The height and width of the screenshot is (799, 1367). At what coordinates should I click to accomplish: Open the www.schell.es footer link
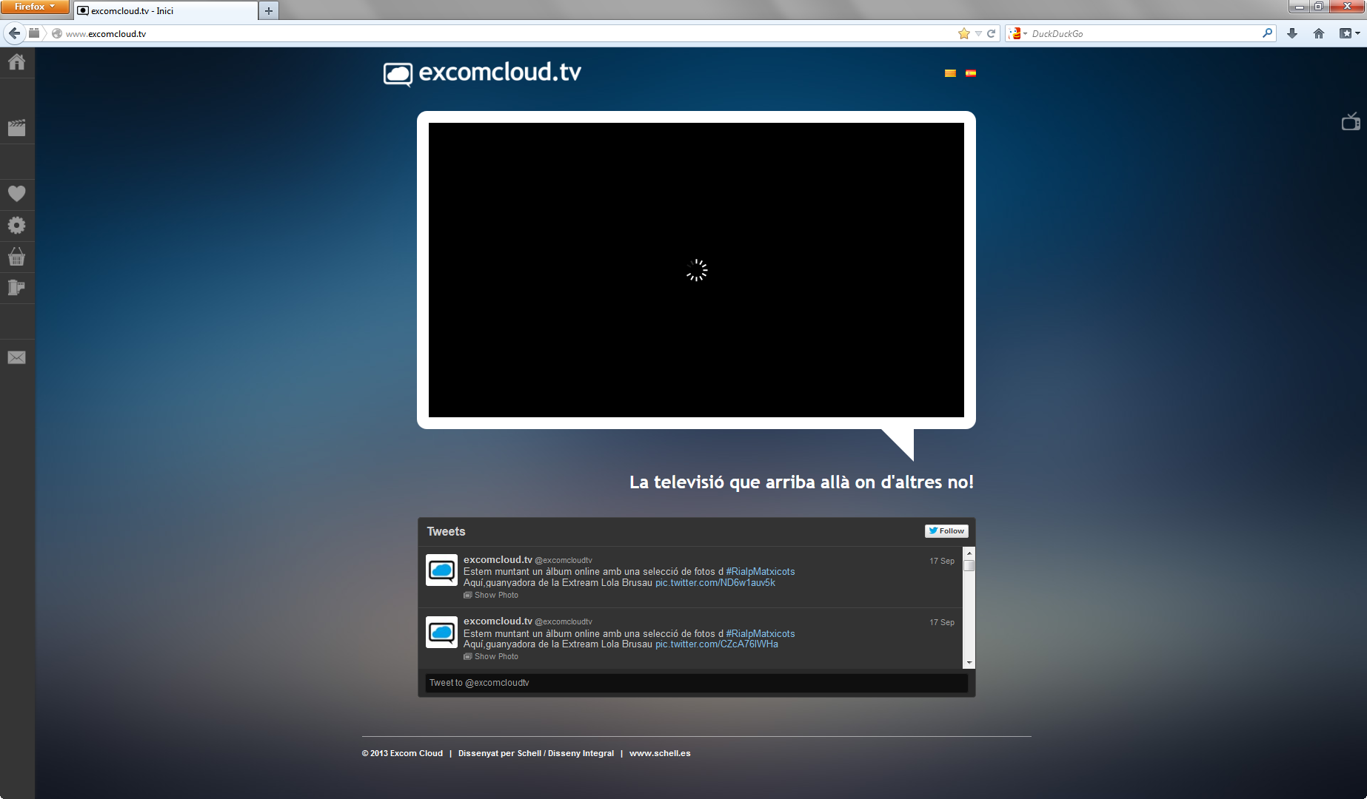click(x=660, y=754)
